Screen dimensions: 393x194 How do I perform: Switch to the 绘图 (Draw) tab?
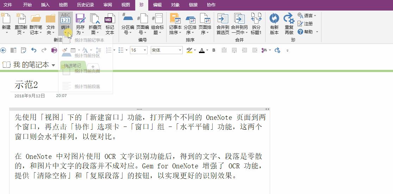63,5
